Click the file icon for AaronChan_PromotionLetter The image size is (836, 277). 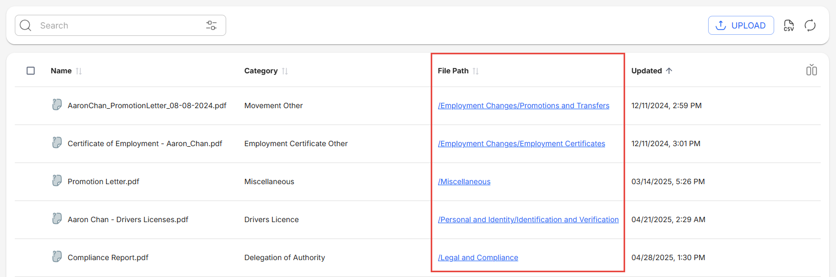tap(57, 105)
